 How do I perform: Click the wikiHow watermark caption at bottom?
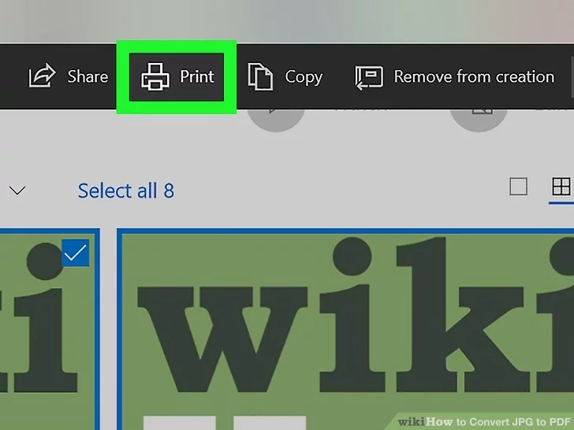pyautogui.click(x=483, y=421)
